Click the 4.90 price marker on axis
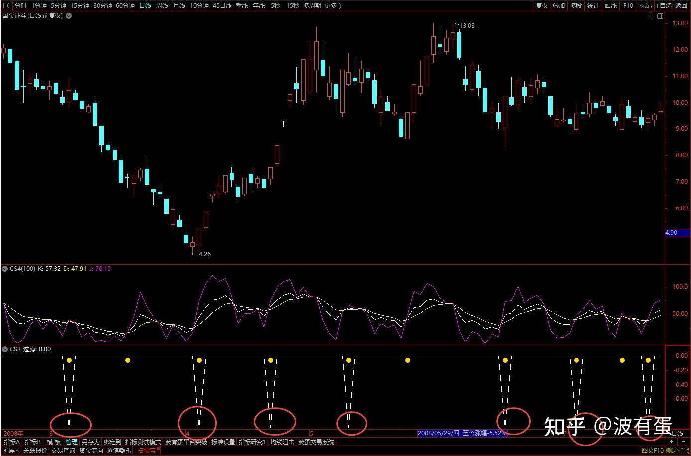 point(677,233)
